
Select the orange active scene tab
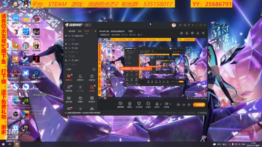pyautogui.click(x=87, y=31)
